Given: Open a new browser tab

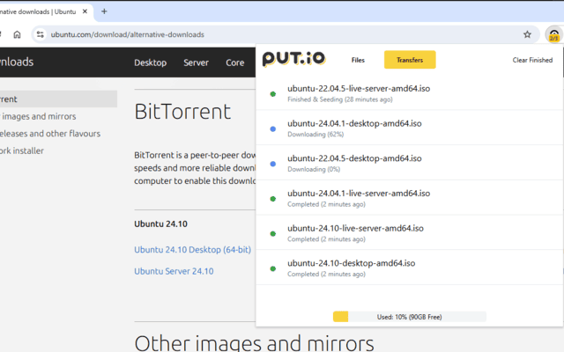Looking at the screenshot, I should [x=104, y=11].
